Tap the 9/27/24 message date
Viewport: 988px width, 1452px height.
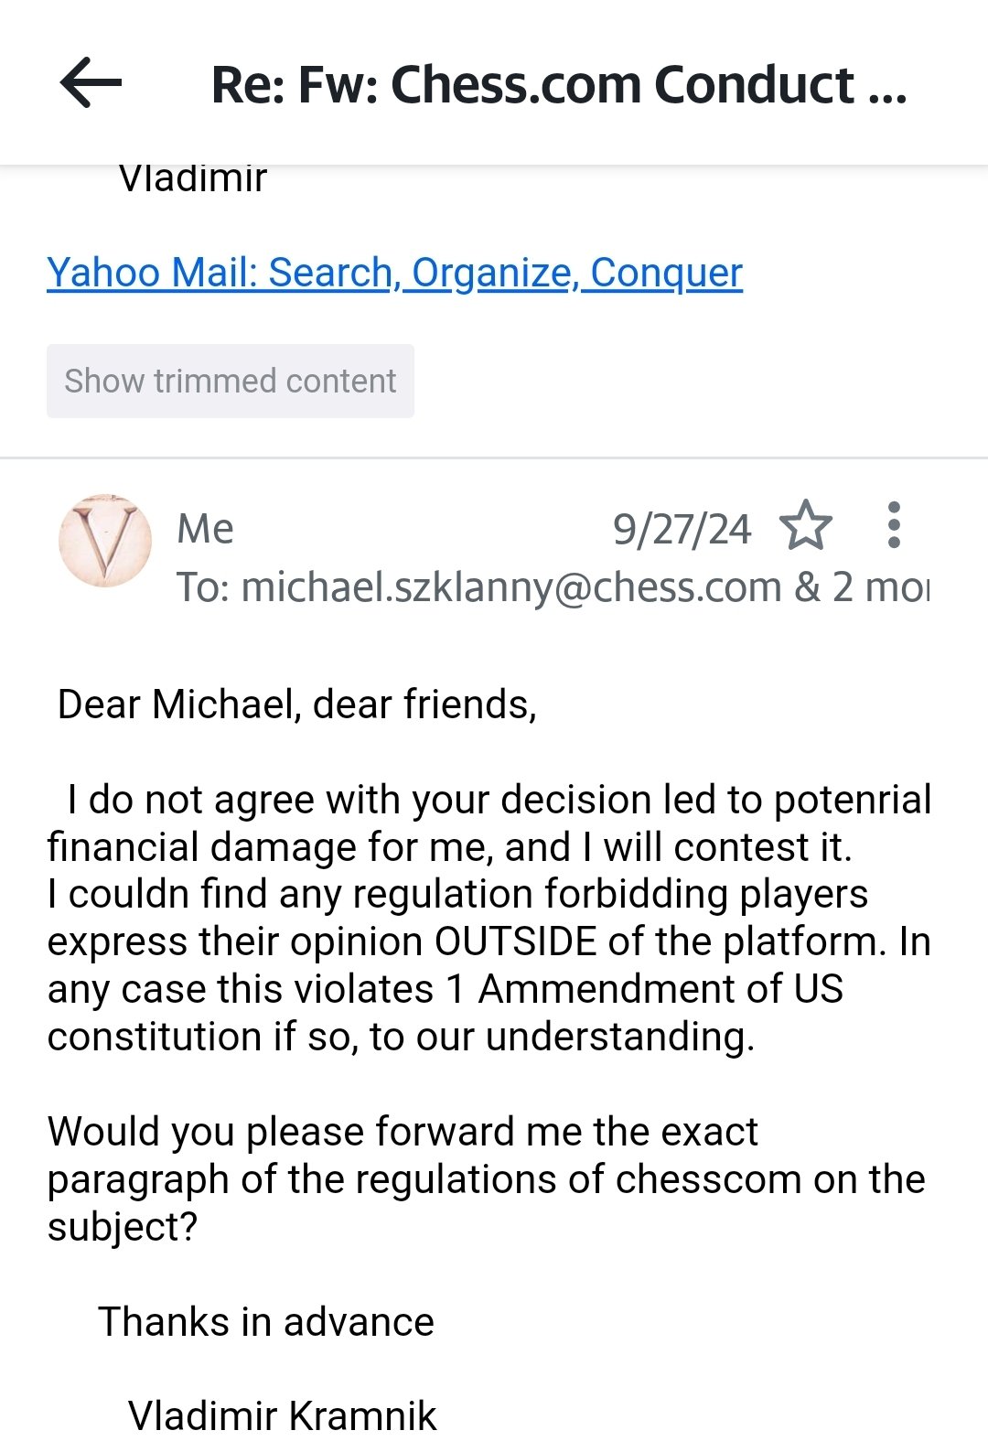click(x=682, y=529)
